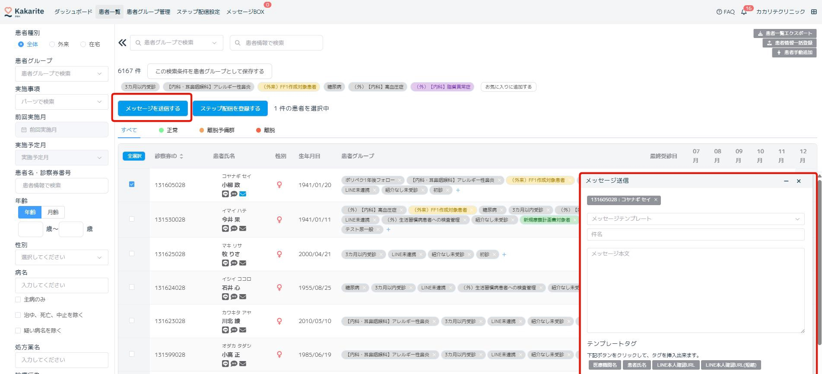The width and height of the screenshot is (822, 374).
Task: Click the LINE icon for 今井 果
Action: click(225, 228)
